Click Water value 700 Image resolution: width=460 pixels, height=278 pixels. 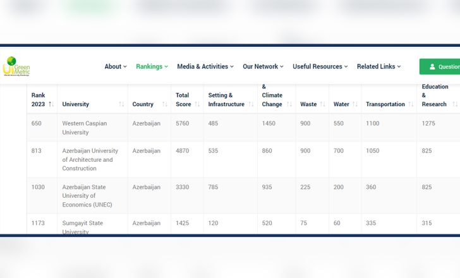[339, 151]
